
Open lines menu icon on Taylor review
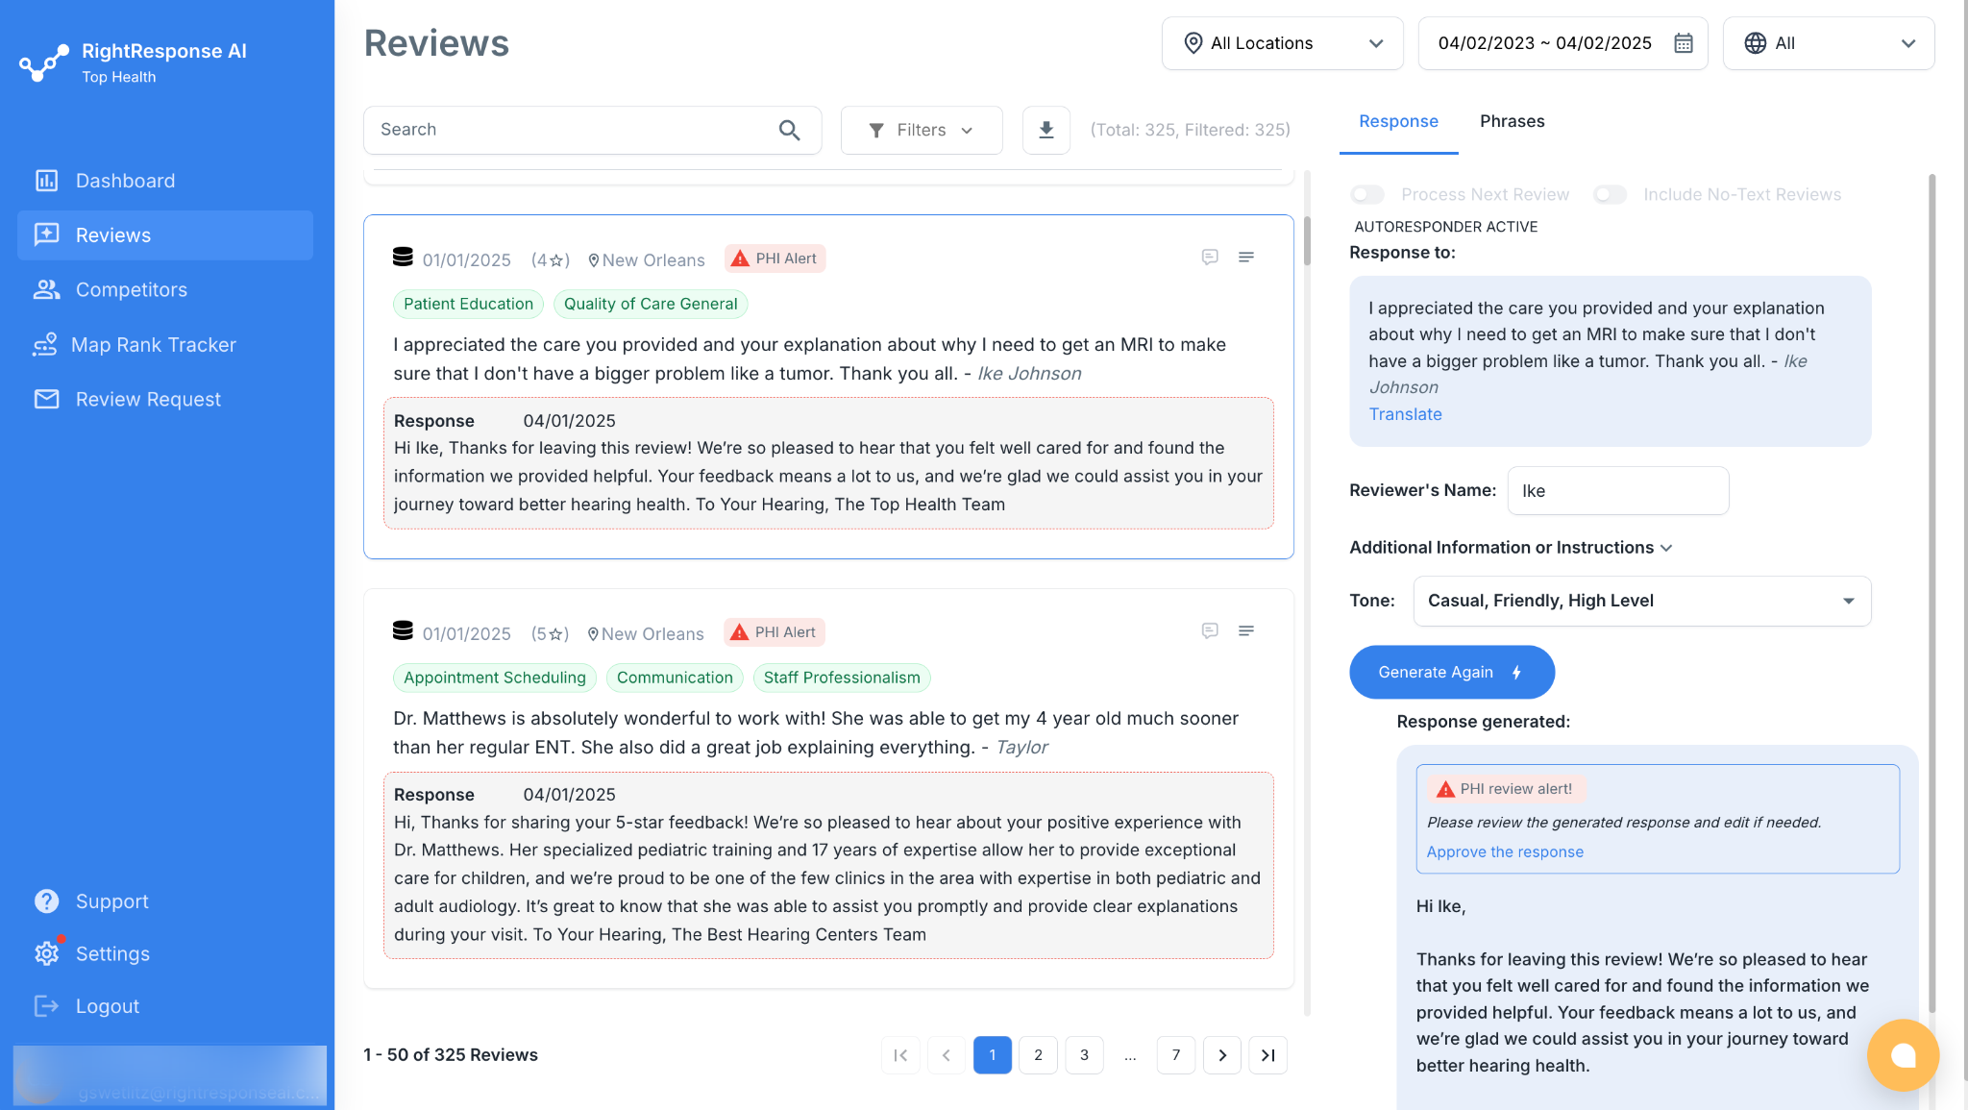tap(1246, 630)
